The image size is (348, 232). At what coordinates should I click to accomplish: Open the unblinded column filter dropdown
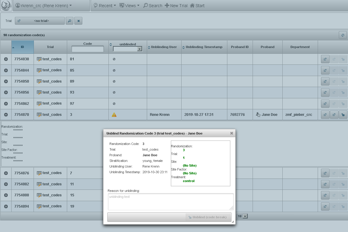139,49
